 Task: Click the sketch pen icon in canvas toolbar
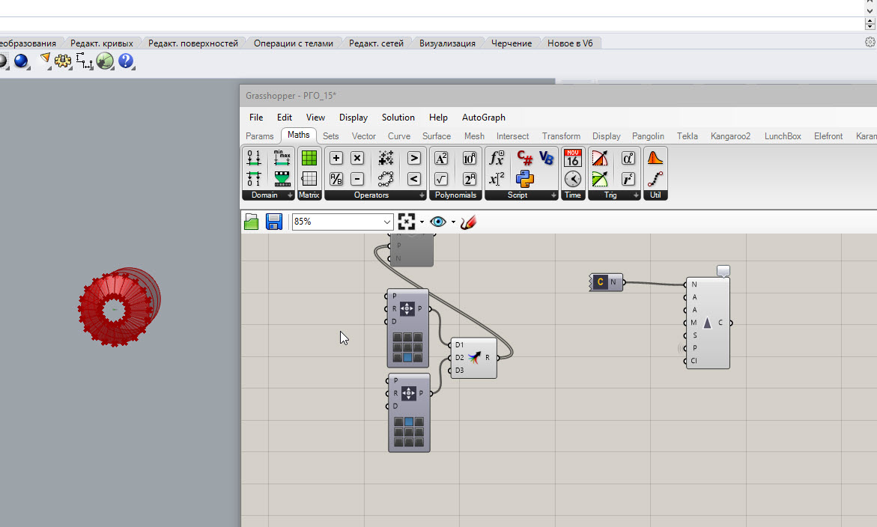point(469,222)
